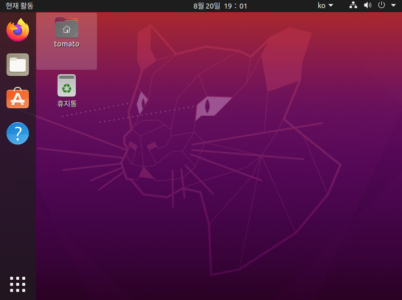Expand the ko input source dropdown
Viewport: 402px width, 300px height.
325,6
